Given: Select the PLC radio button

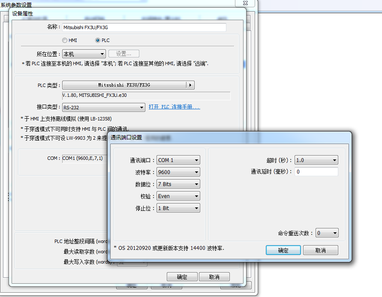Looking at the screenshot, I should pos(98,40).
